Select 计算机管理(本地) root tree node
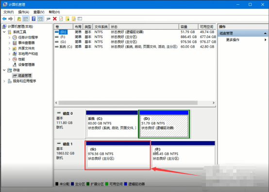Image resolution: width=269 pixels, height=192 pixels. click(x=20, y=26)
